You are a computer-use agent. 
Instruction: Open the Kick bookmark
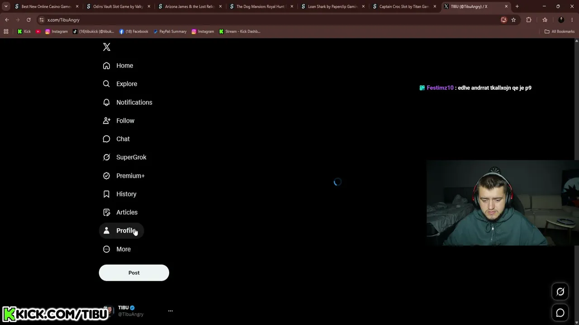24,32
